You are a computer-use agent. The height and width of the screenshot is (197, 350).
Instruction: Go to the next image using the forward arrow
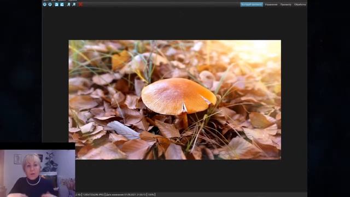tap(50, 4)
